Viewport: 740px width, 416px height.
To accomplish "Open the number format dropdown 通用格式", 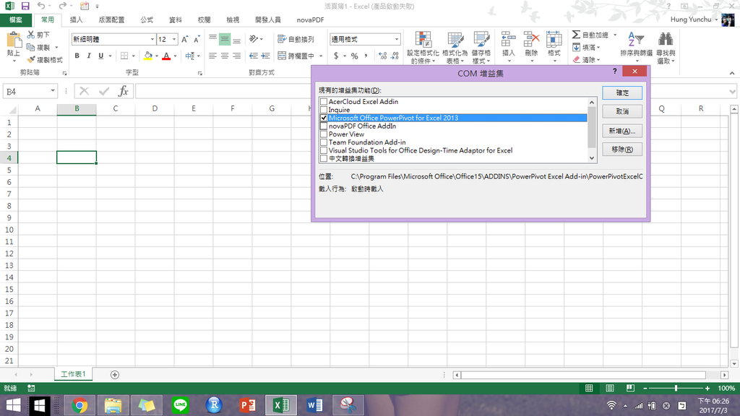I will tap(397, 39).
